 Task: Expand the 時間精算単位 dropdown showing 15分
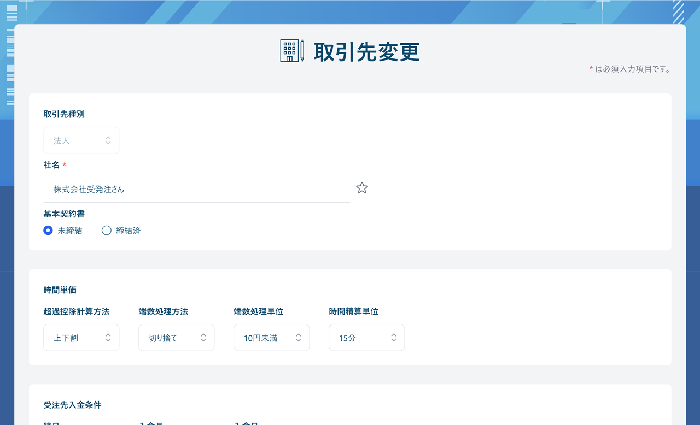click(367, 338)
